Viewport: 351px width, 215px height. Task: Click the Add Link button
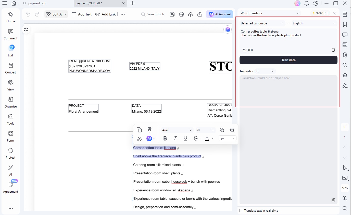[106, 14]
